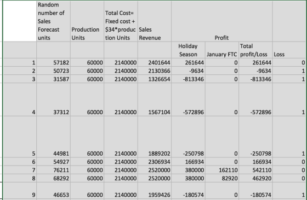Image resolution: width=307 pixels, height=200 pixels.
Task: Select the forecast value 50723
Action: (x=53, y=70)
